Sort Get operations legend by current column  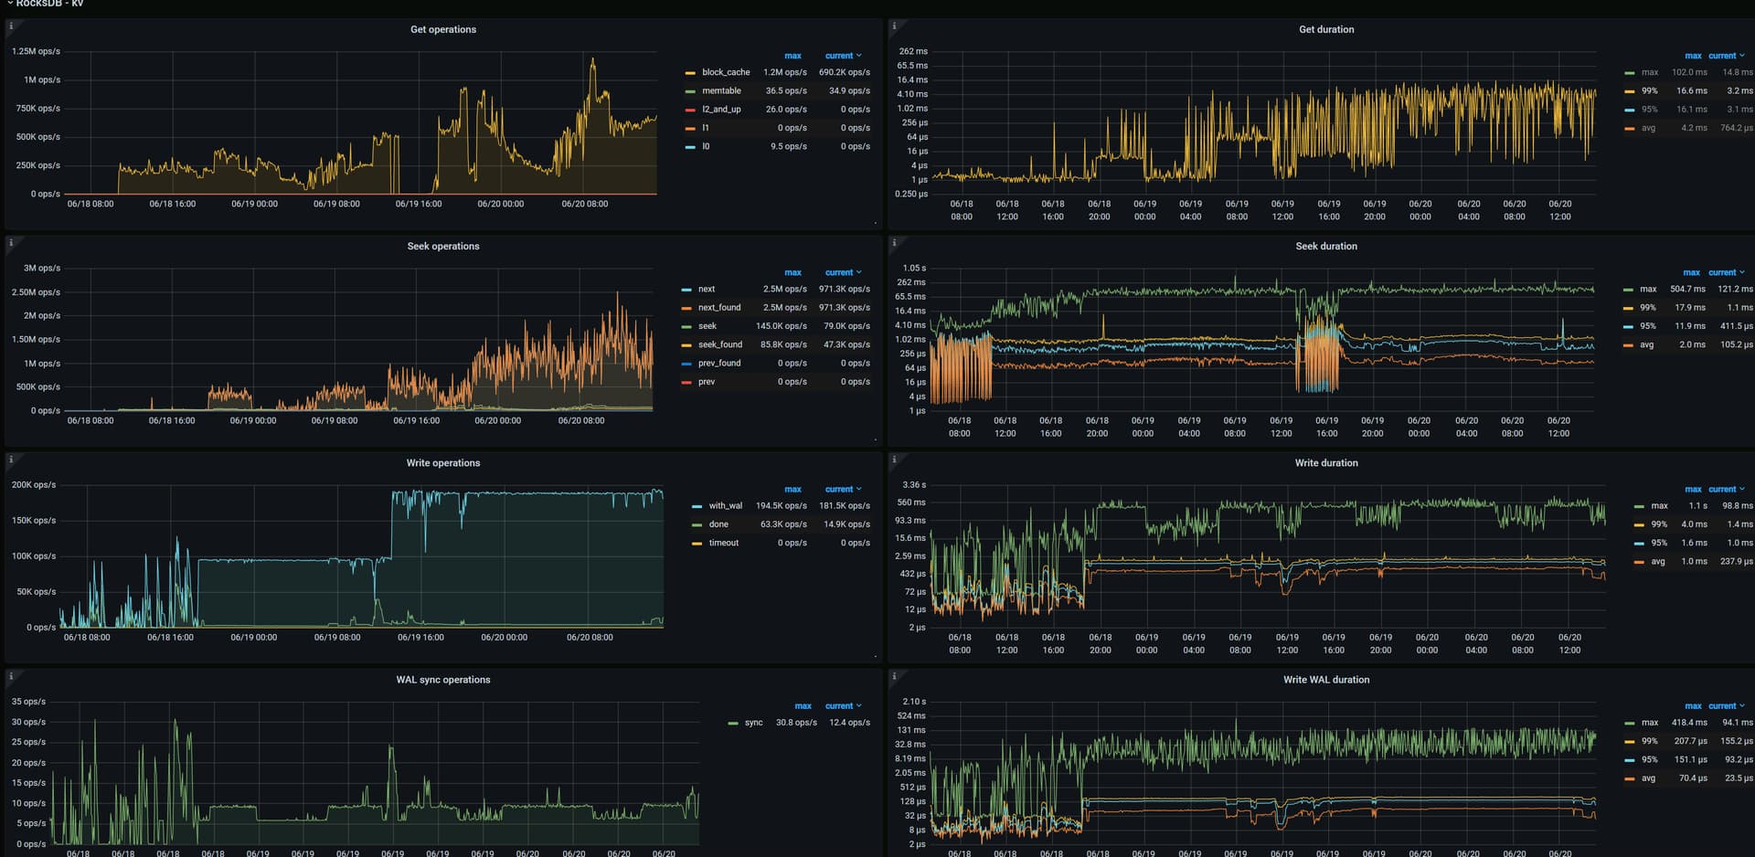coord(842,56)
